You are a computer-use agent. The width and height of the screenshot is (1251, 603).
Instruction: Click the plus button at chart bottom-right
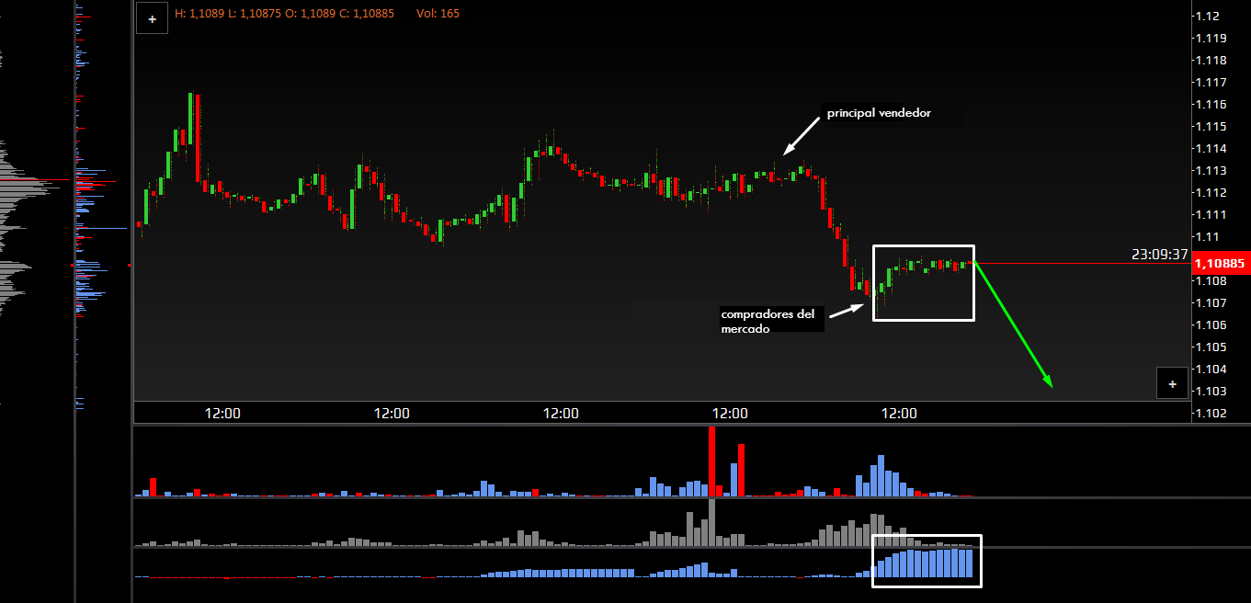[1172, 384]
